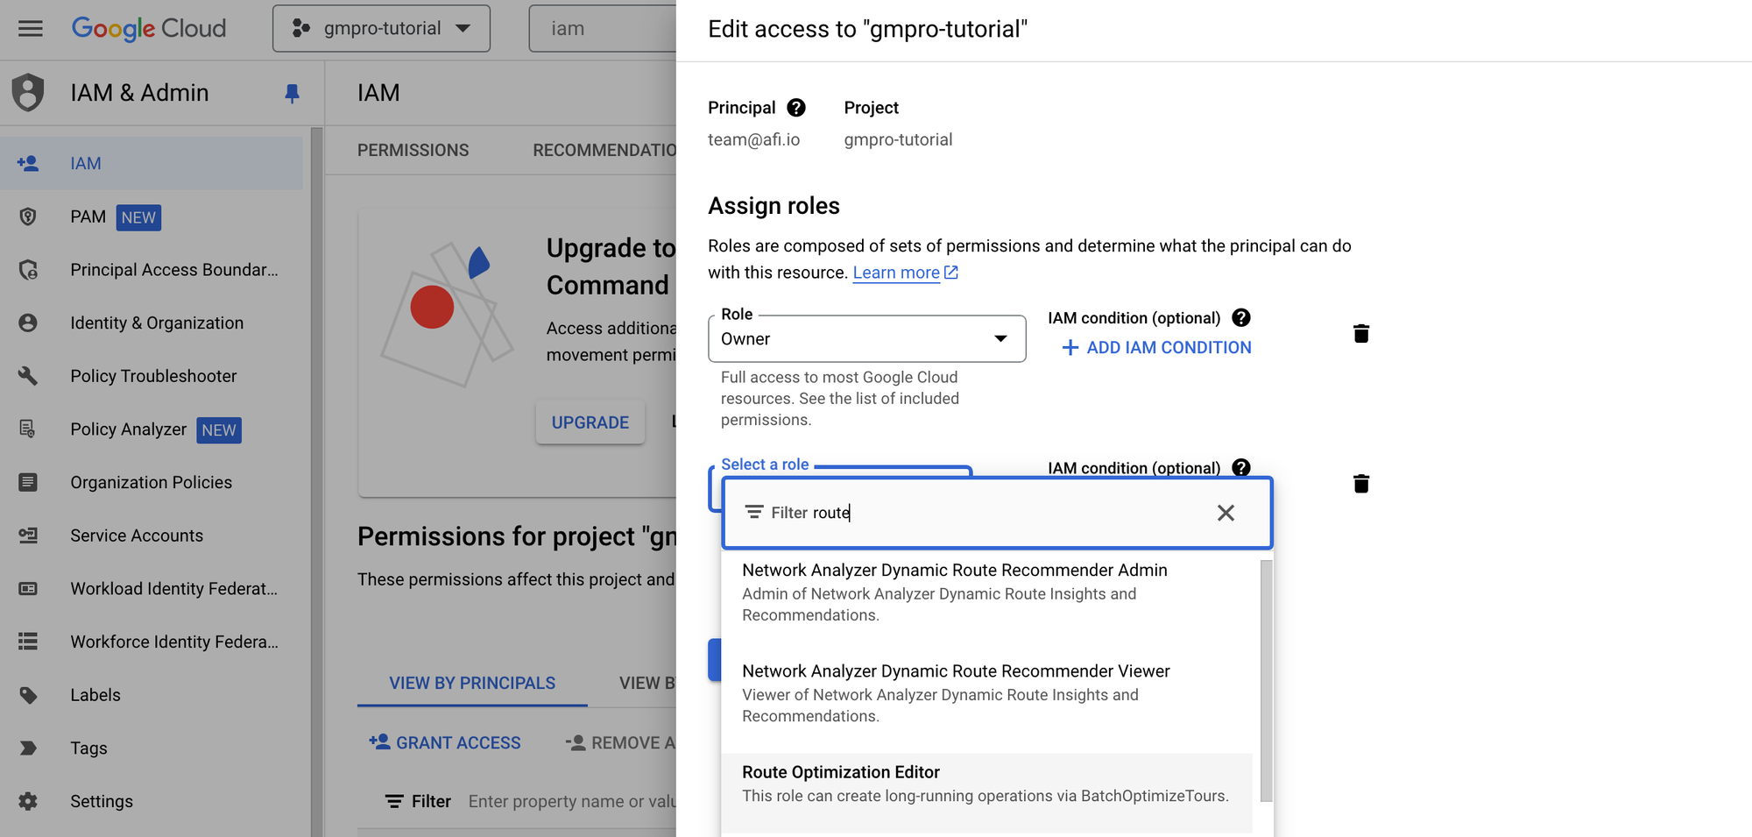The height and width of the screenshot is (837, 1752).
Task: Select Service Accounts in the sidebar
Action: click(x=136, y=535)
